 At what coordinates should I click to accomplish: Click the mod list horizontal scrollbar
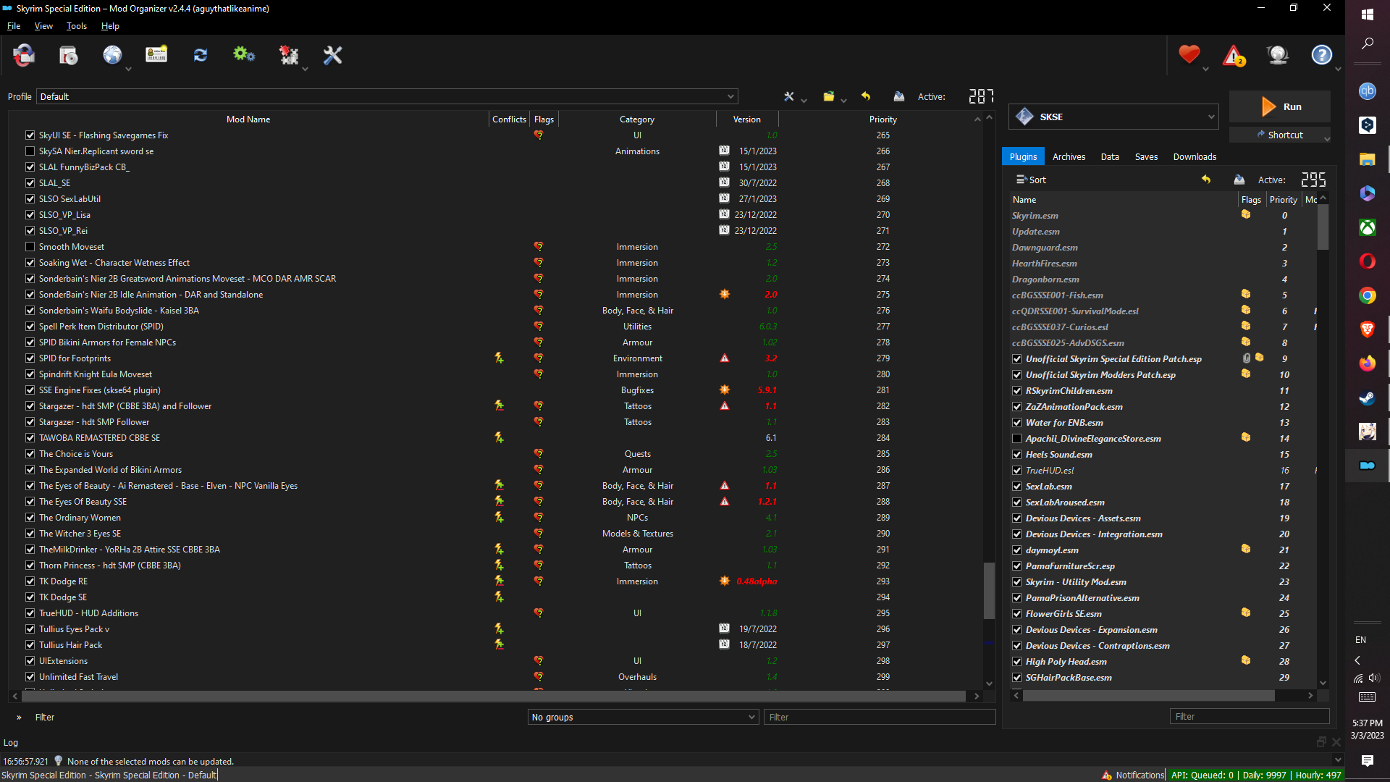[x=494, y=696]
